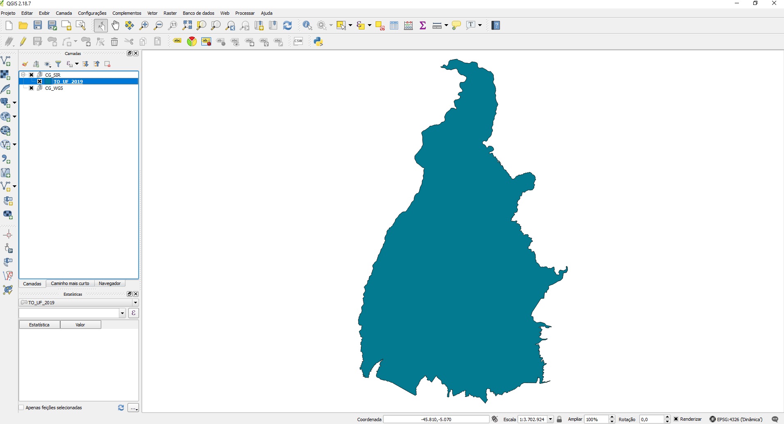Open the Vetor menu

click(153, 13)
